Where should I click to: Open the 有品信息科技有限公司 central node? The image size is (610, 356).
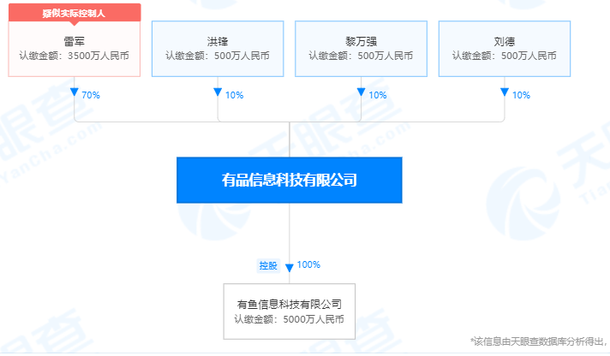(290, 180)
